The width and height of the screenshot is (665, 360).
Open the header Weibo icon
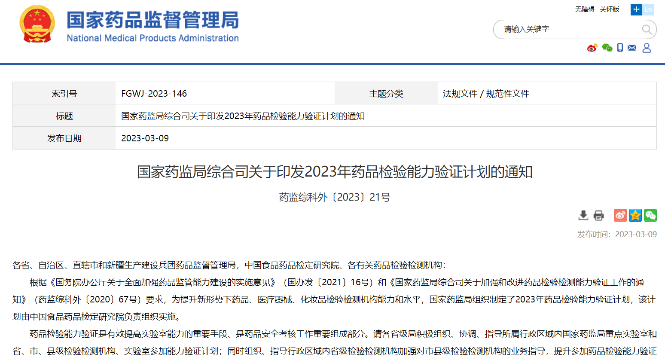coord(592,48)
